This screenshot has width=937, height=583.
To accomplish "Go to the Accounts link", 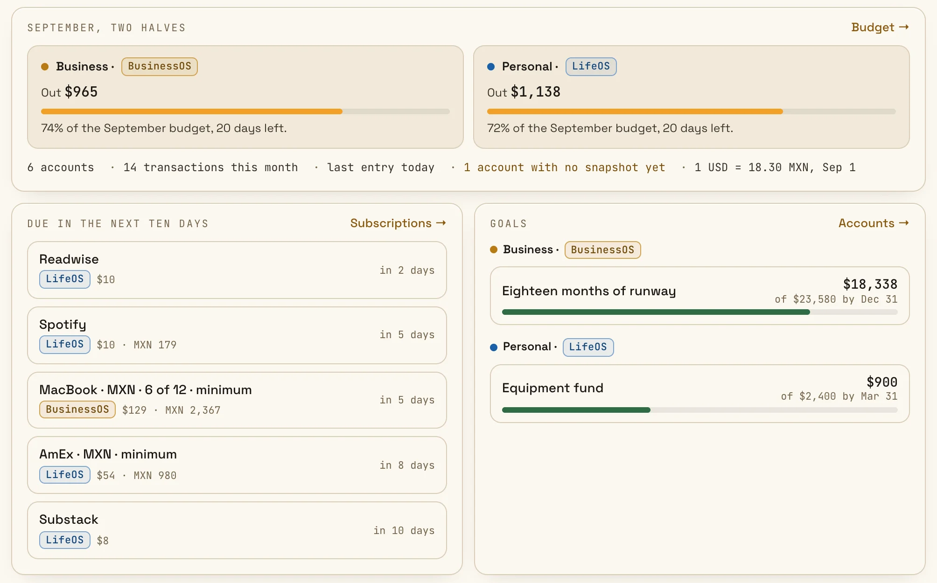I will coord(874,223).
